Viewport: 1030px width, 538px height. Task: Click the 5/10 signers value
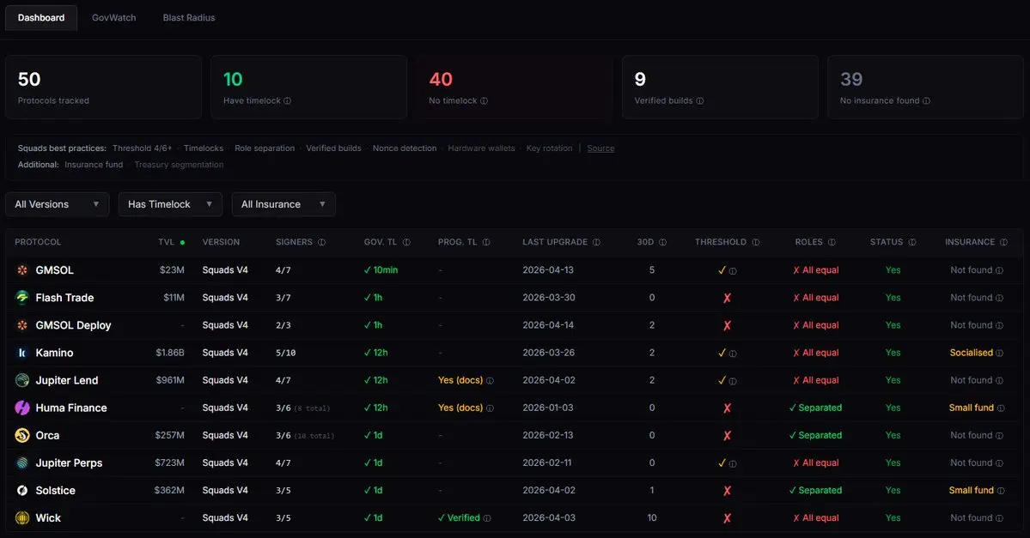(x=286, y=353)
